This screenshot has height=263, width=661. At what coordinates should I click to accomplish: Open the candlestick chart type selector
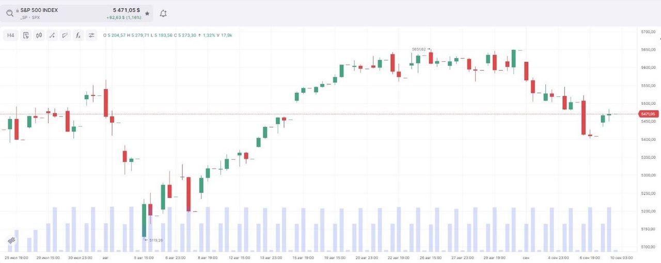tap(39, 35)
